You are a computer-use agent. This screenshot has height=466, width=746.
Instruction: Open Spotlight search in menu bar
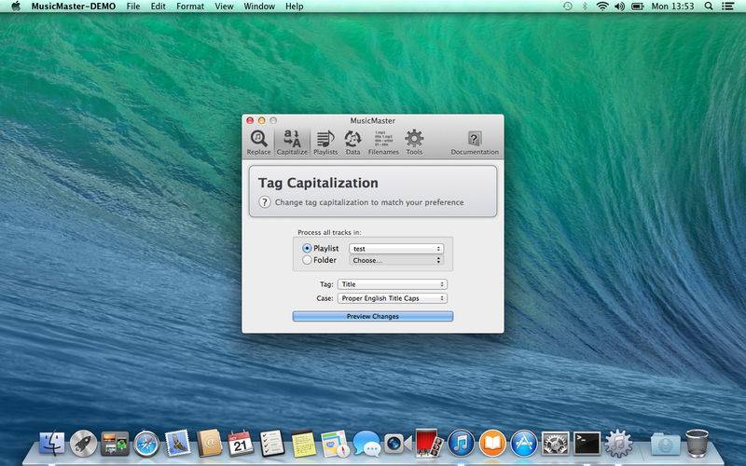pos(709,7)
